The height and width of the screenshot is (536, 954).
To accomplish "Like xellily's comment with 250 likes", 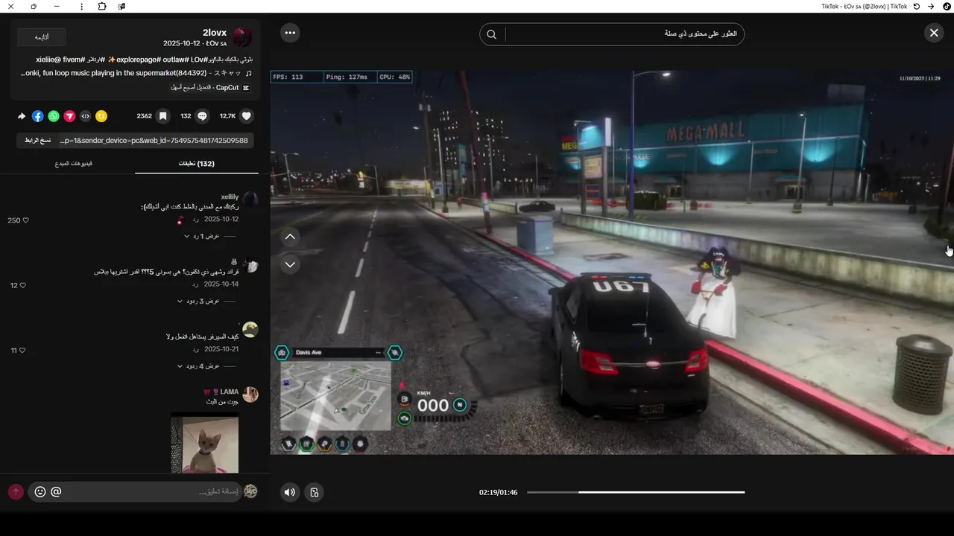I will pos(25,220).
